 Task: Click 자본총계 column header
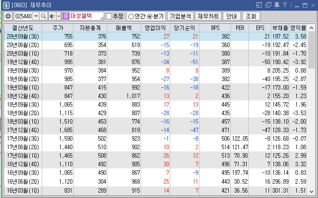click(x=90, y=28)
